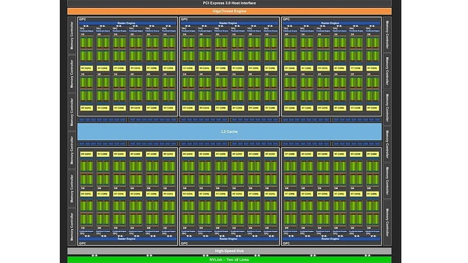This screenshot has width=468, height=263.
Task: Select Raster Engine in the bottom-middle GPC
Action: (x=229, y=238)
